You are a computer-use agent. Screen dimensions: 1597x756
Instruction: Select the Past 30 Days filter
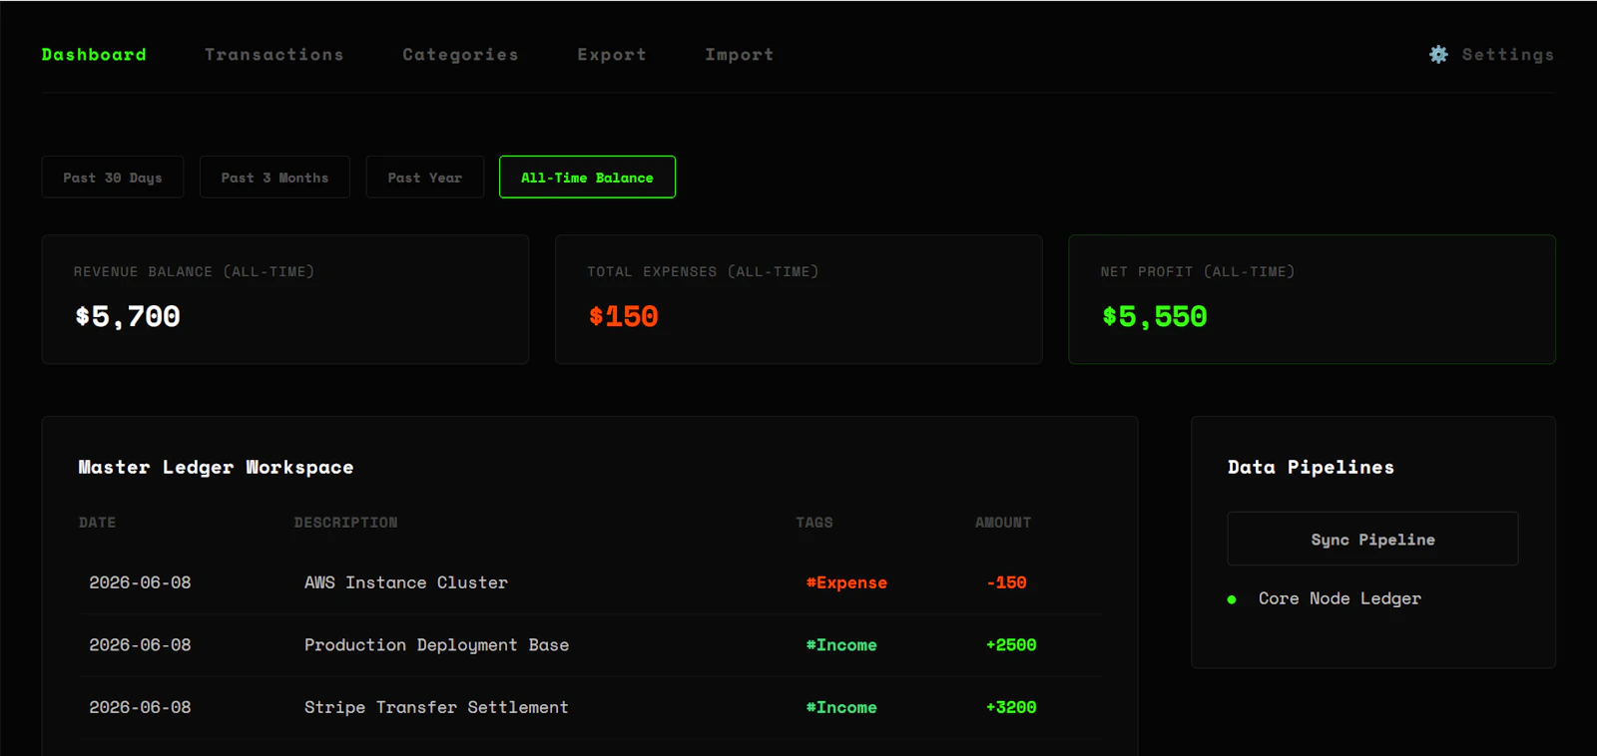tap(113, 178)
